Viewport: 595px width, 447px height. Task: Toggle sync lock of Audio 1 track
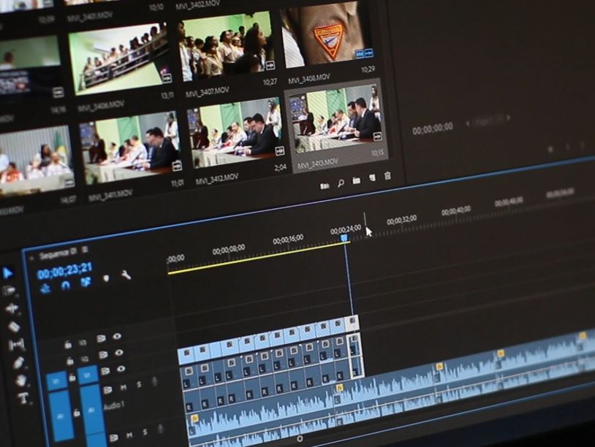107,389
